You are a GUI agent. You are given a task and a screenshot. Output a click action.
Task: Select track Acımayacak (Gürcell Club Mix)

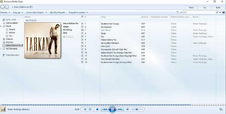[x=114, y=49]
